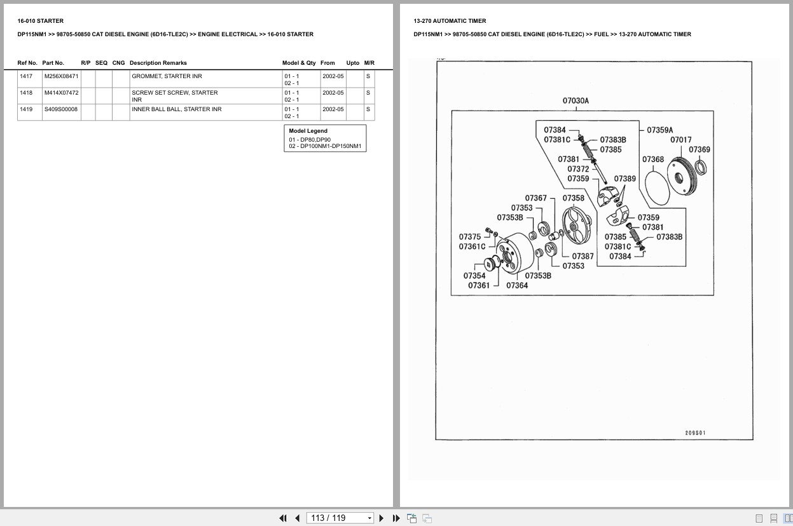Click the go back in history icon
Viewport: 793px width, 526px height.
(411, 518)
